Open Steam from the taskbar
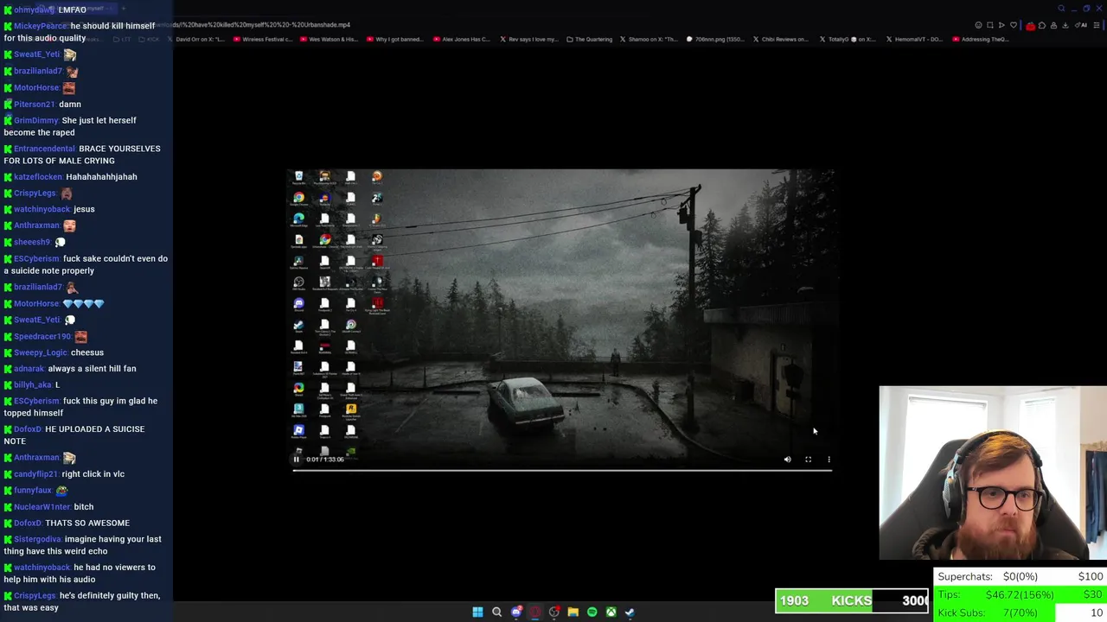Image resolution: width=1107 pixels, height=622 pixels. pyautogui.click(x=630, y=612)
